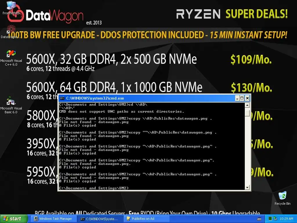
Task: Maximize the cmd.exe window
Action: point(242,98)
